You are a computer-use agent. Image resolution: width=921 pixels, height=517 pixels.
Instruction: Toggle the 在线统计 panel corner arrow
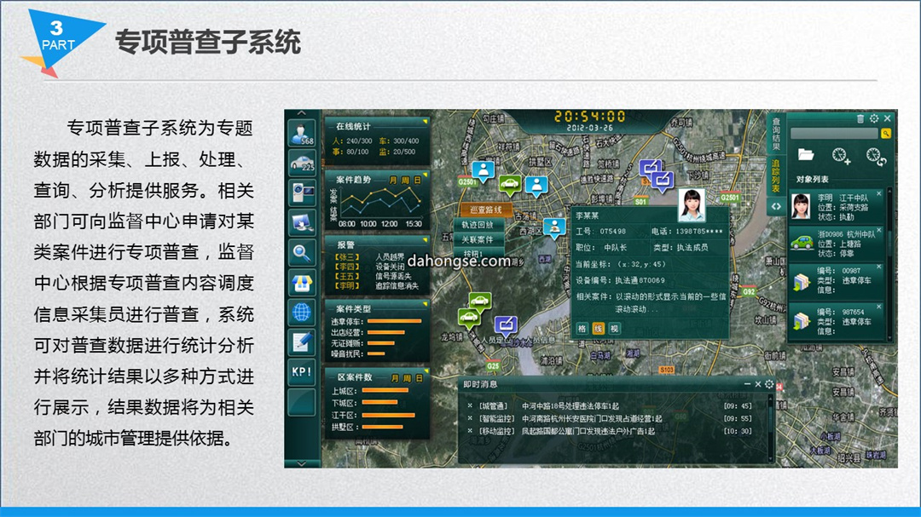pyautogui.click(x=425, y=122)
